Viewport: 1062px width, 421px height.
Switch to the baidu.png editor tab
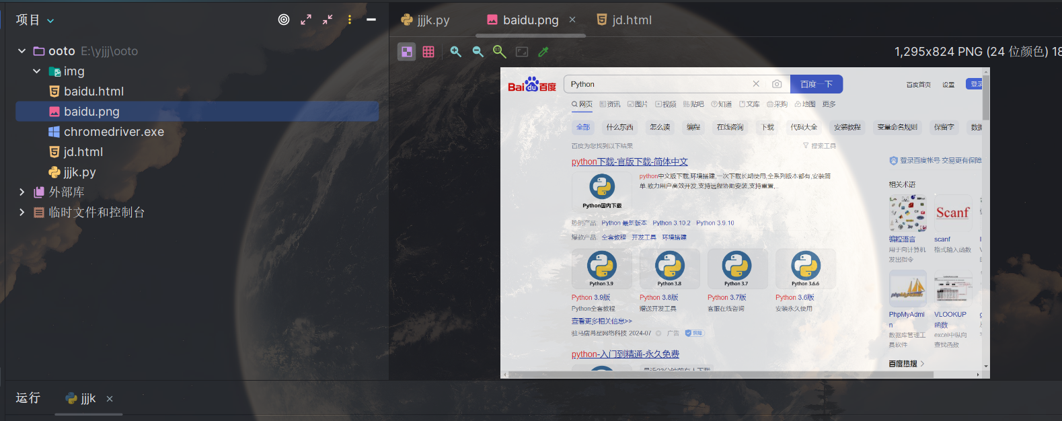(x=531, y=20)
